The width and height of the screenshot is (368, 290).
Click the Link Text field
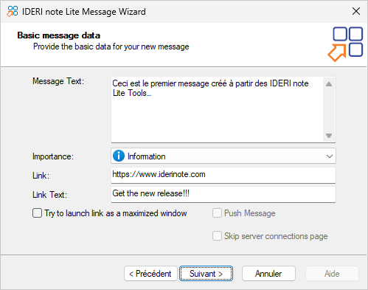pyautogui.click(x=223, y=194)
